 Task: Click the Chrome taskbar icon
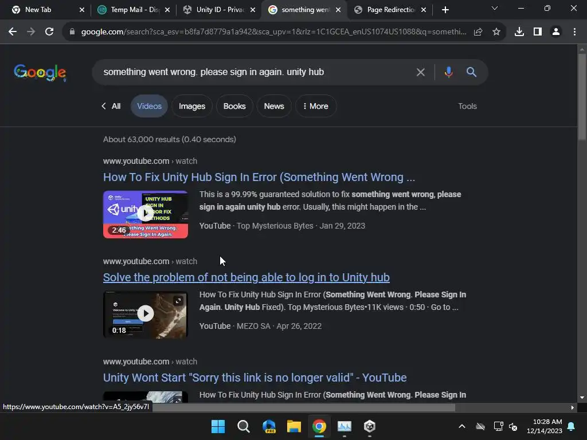click(319, 426)
